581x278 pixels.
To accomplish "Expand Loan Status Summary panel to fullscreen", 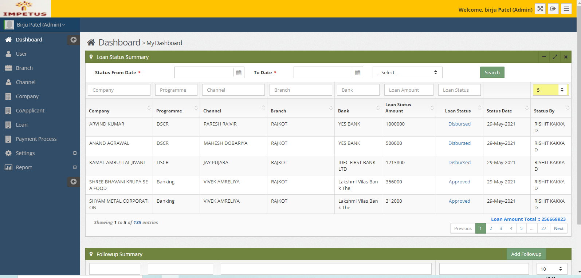I will click(555, 57).
